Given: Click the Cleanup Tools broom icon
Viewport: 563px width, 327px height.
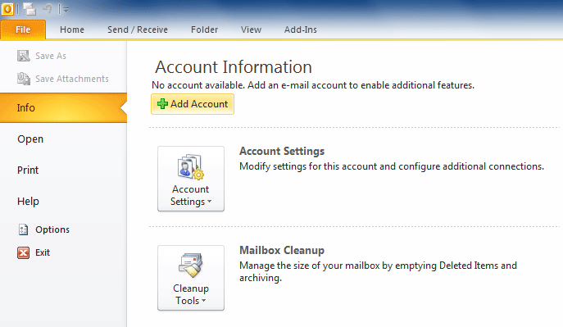Looking at the screenshot, I should [191, 266].
